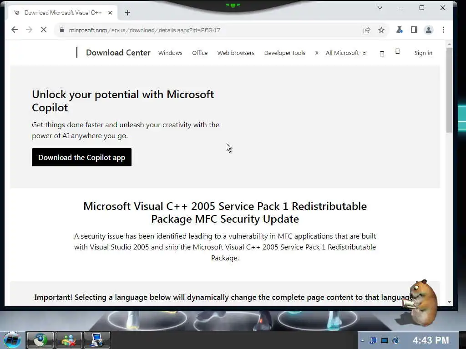This screenshot has width=466, height=349.
Task: Bookmark this page with the star
Action: 381,30
